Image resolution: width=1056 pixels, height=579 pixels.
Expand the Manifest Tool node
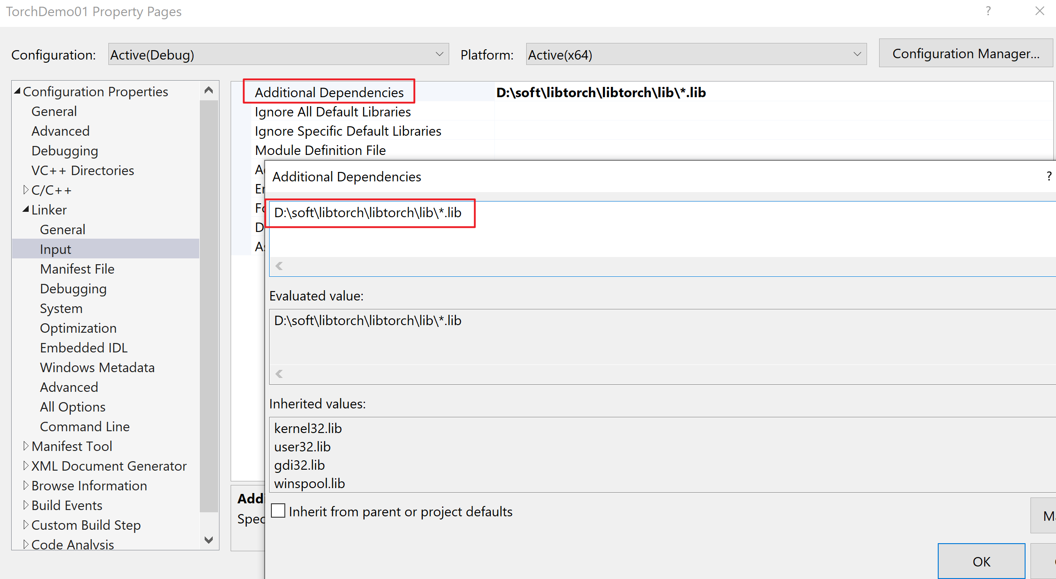coord(26,446)
